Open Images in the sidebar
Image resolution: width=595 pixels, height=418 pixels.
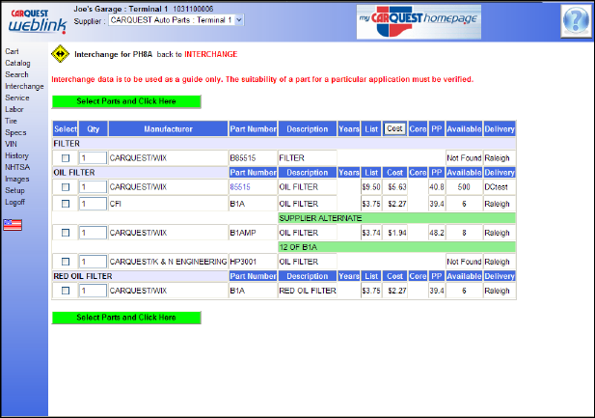click(17, 179)
